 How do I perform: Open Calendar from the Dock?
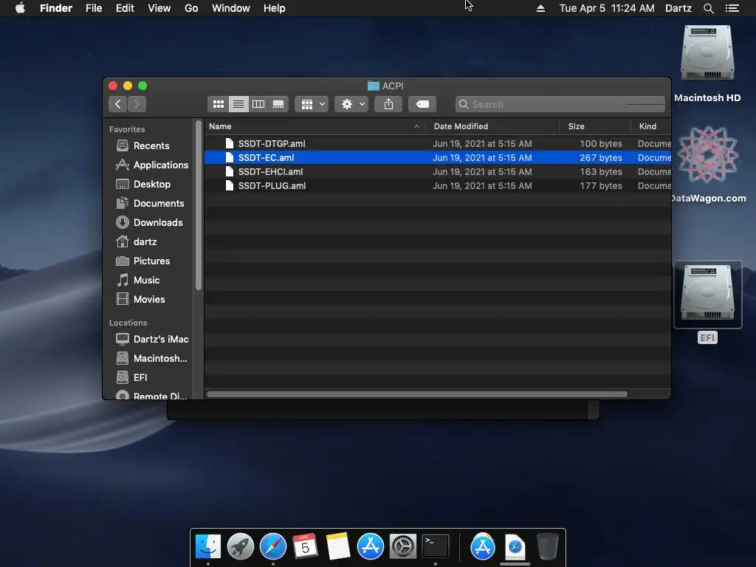(x=305, y=546)
